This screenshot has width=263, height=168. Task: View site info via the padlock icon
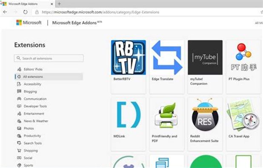tap(37, 12)
